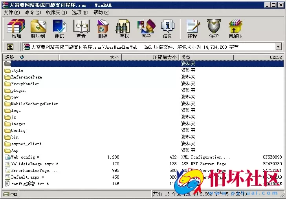Viewport: 286px width, 199px height.
Task: Select the plugin folder icon
Action: pos(7,90)
